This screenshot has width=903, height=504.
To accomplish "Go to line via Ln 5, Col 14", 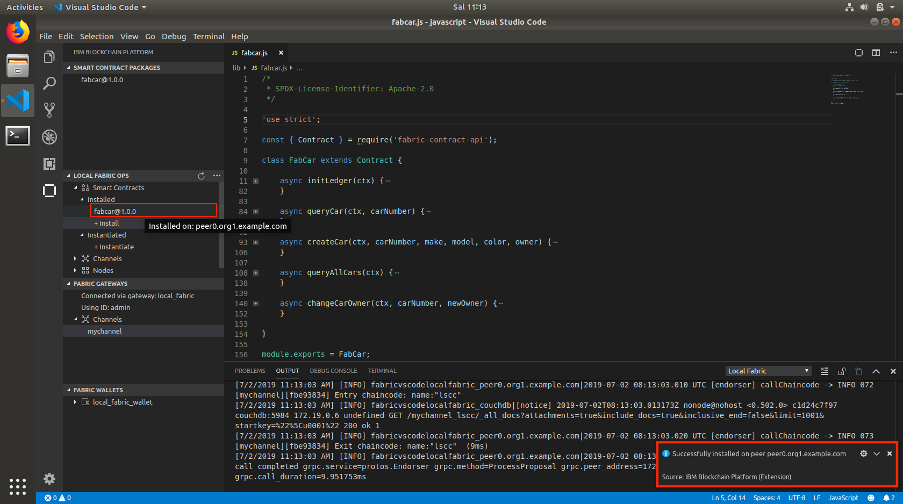I will (728, 498).
